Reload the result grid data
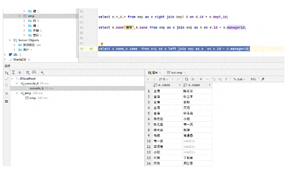The image size is (289, 172). click(187, 79)
